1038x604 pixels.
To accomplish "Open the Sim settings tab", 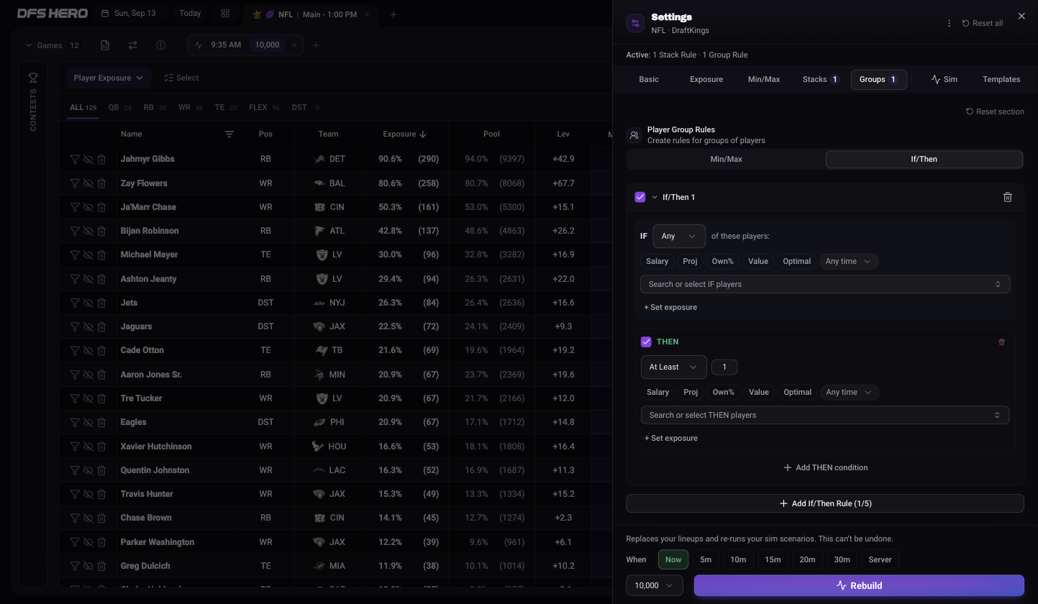I will (x=944, y=79).
